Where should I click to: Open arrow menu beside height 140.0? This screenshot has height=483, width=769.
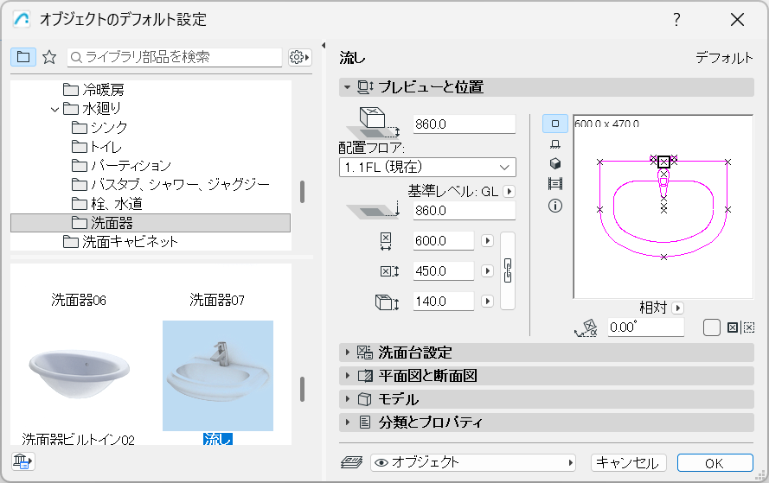coord(487,302)
